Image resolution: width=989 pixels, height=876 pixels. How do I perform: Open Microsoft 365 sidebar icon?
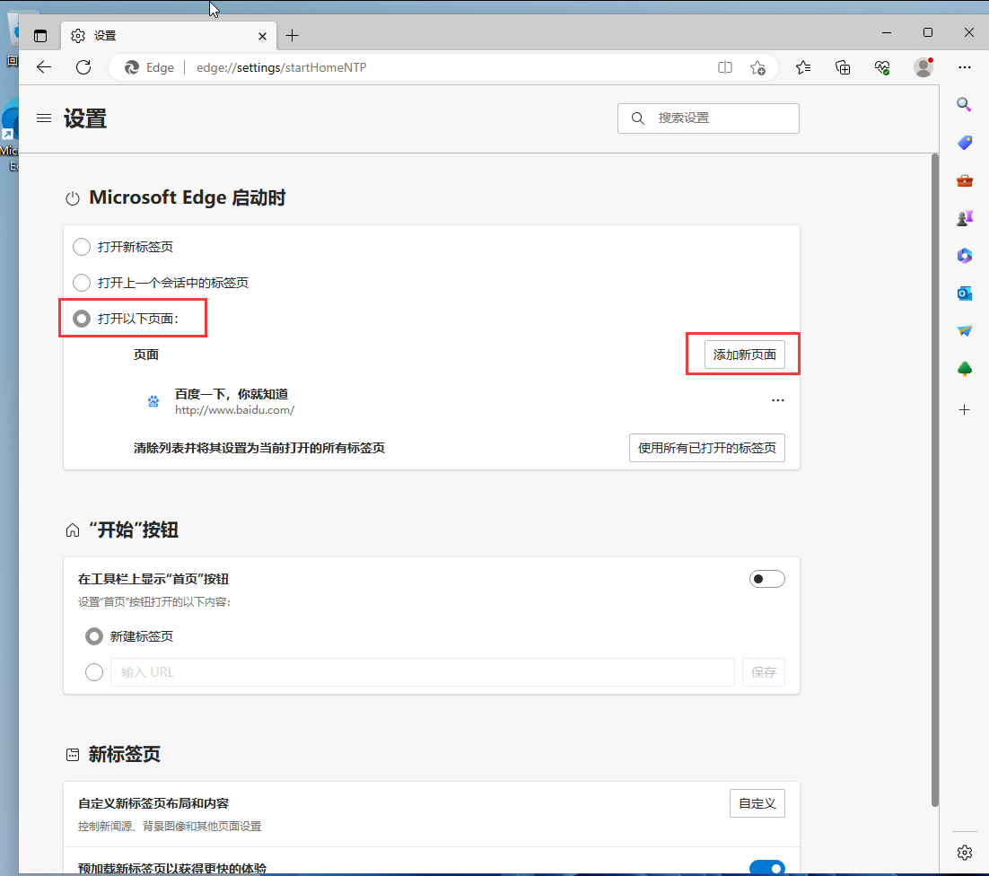(965, 256)
